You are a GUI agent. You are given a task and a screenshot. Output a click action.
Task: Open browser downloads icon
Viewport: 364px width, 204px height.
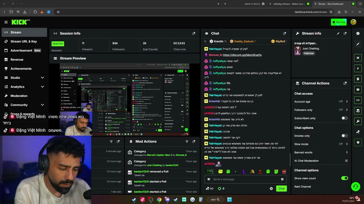click(25, 12)
